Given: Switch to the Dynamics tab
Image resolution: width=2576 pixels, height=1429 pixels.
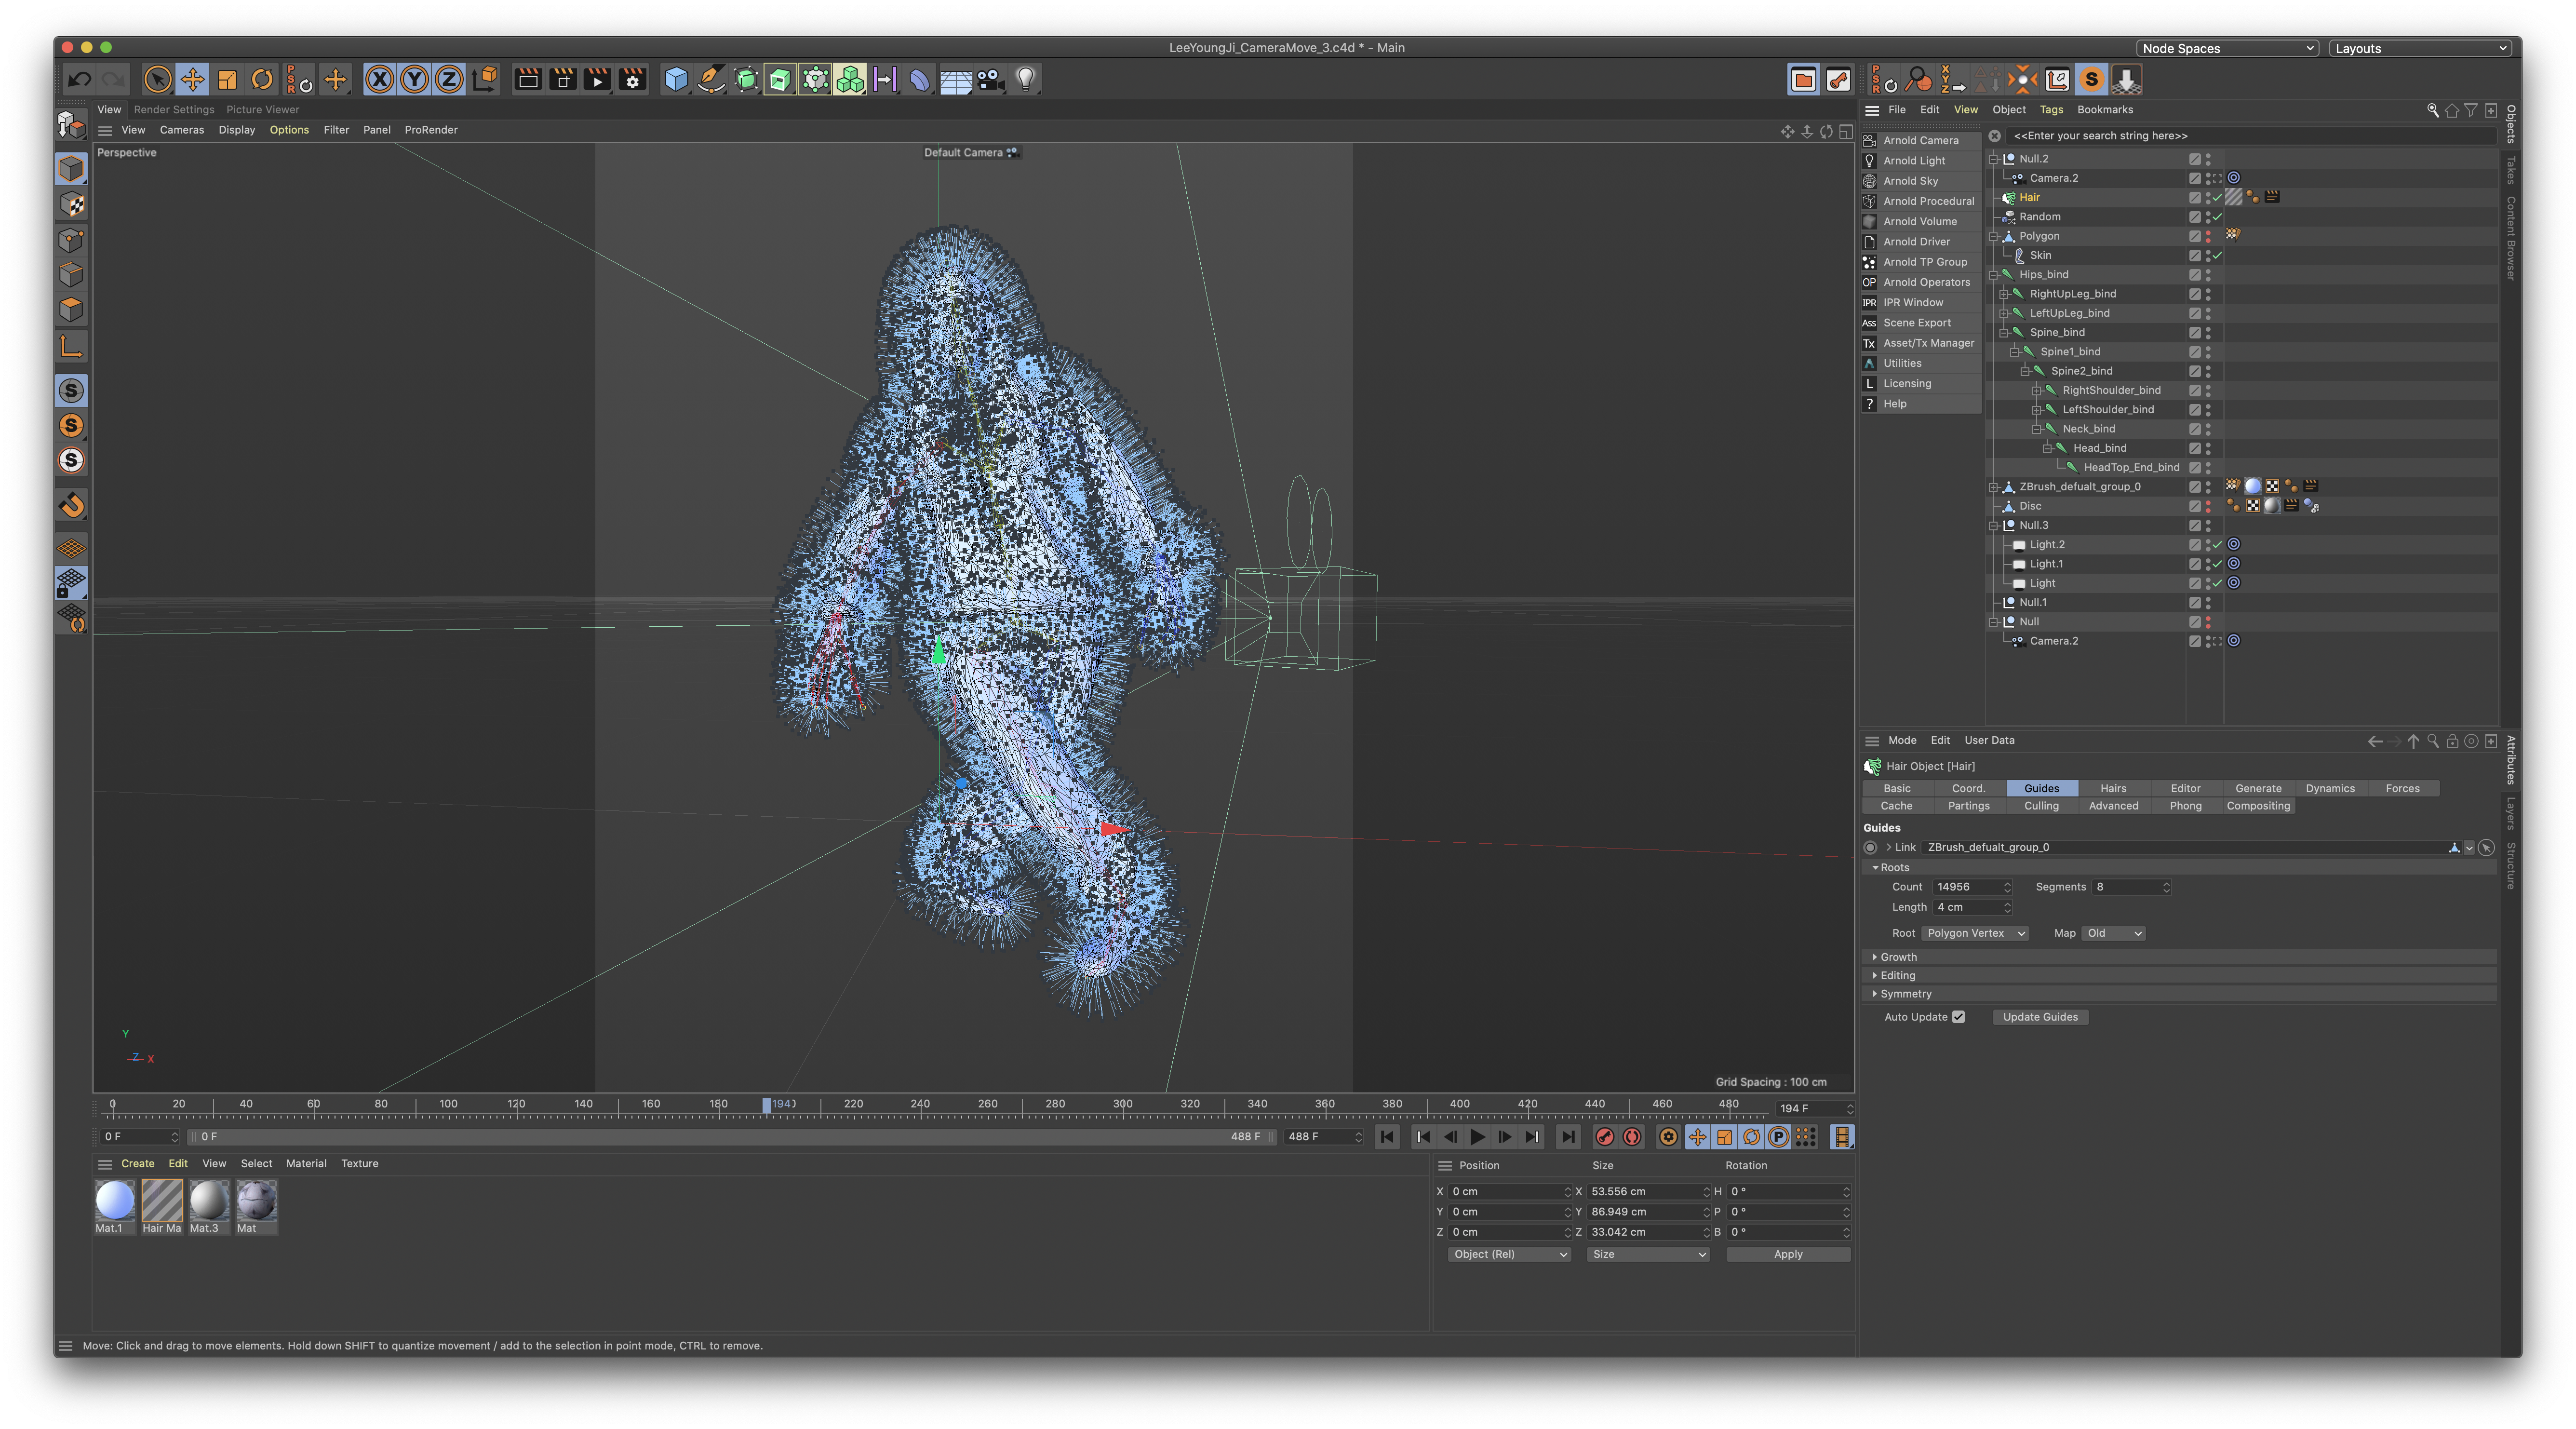Looking at the screenshot, I should (2329, 788).
